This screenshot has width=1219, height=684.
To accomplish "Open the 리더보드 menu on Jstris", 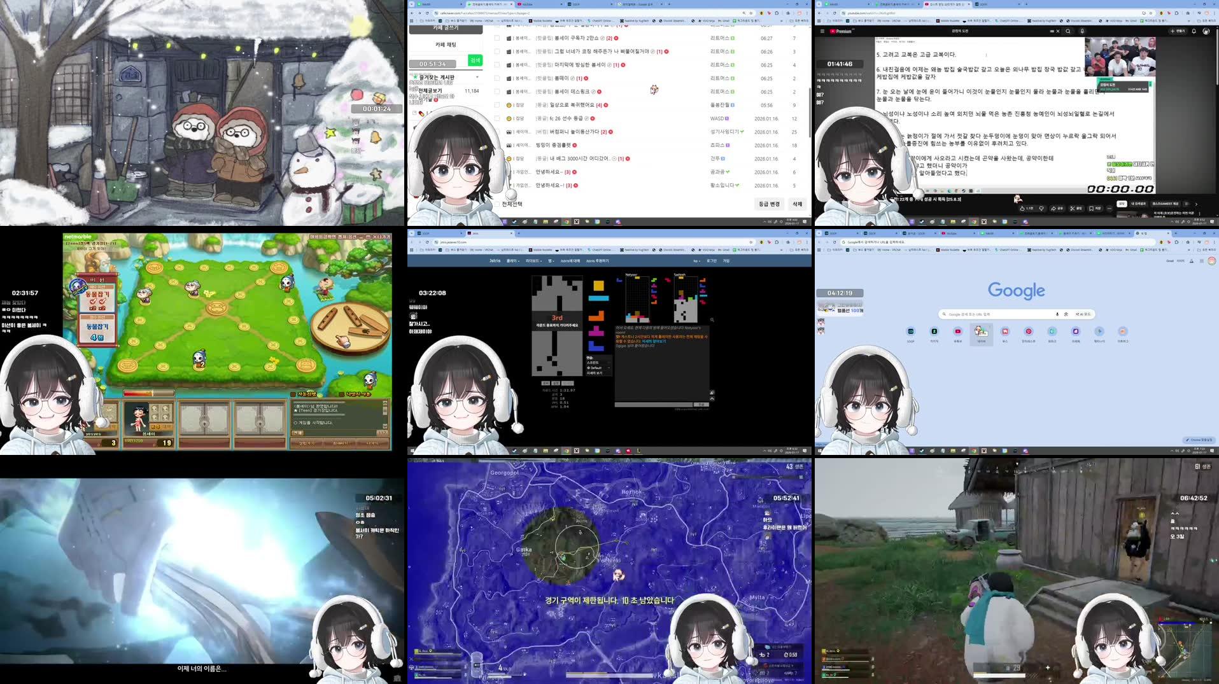I will [534, 260].
